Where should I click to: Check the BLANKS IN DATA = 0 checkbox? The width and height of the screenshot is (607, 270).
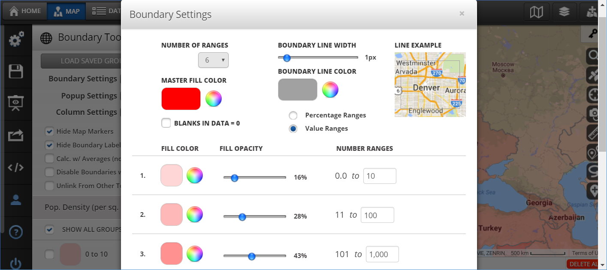(x=166, y=123)
